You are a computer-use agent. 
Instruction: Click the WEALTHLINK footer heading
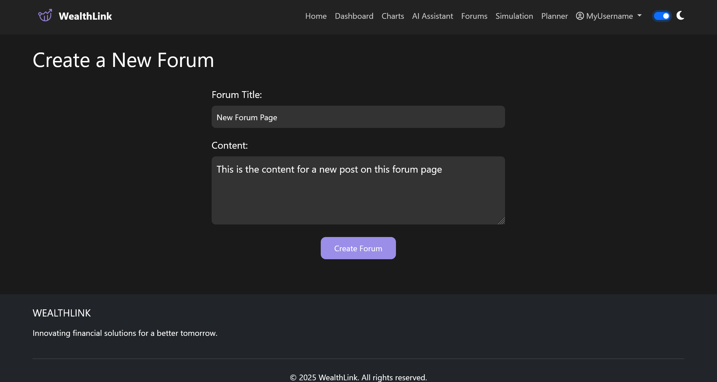(x=62, y=313)
